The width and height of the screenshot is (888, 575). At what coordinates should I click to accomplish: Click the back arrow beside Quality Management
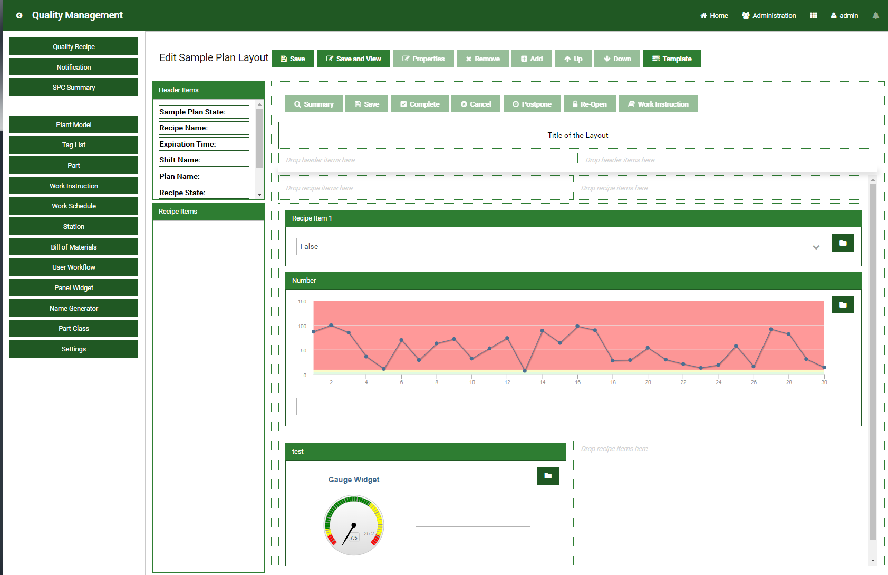point(19,16)
